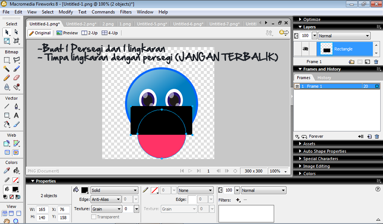The image size is (383, 224).
Task: Select the Text tool
Action: [x=16, y=115]
